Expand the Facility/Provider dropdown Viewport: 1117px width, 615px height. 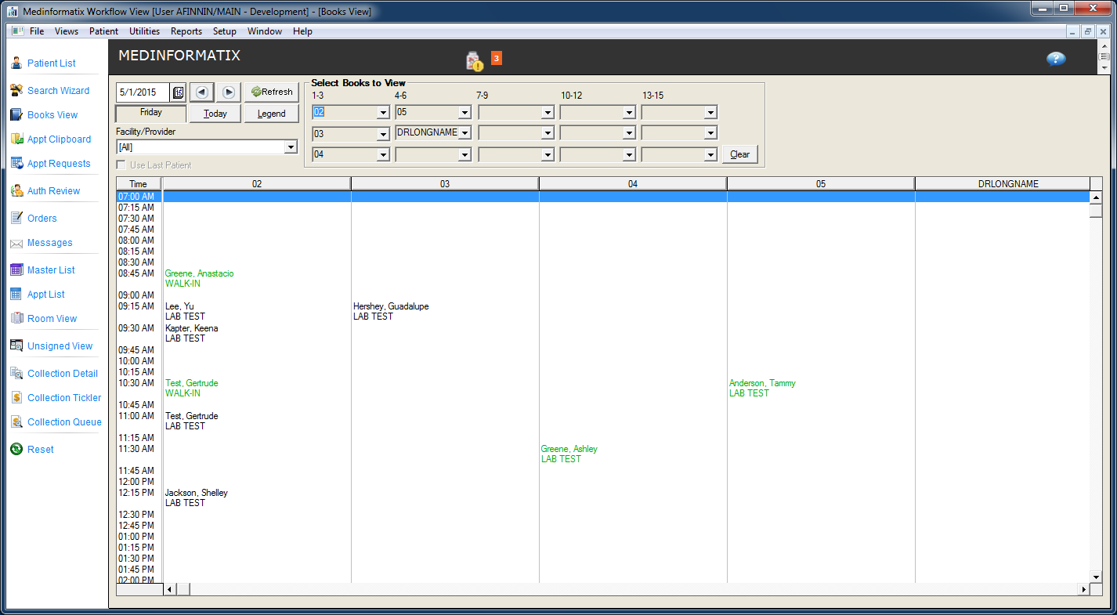(291, 147)
